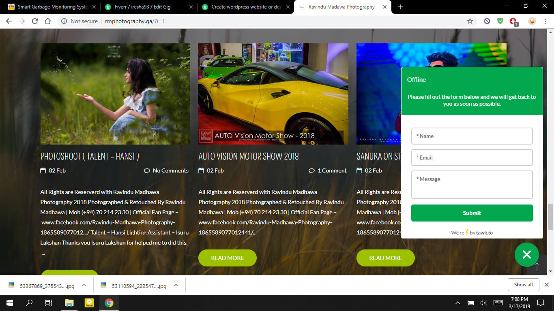Image resolution: width=554 pixels, height=311 pixels.
Task: Click the page vertical scrollbar thumb
Action: [x=550, y=217]
